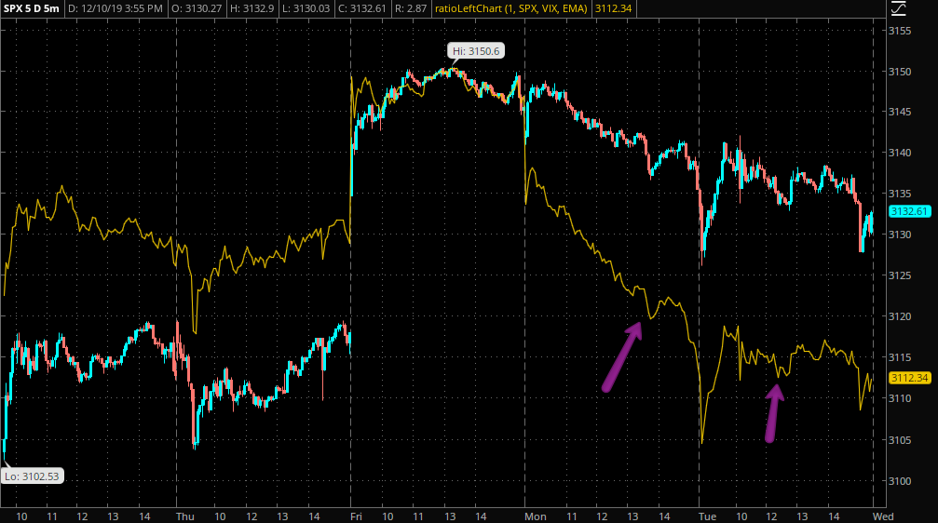
Task: Click the 3105 price axis label
Action: [x=900, y=440]
